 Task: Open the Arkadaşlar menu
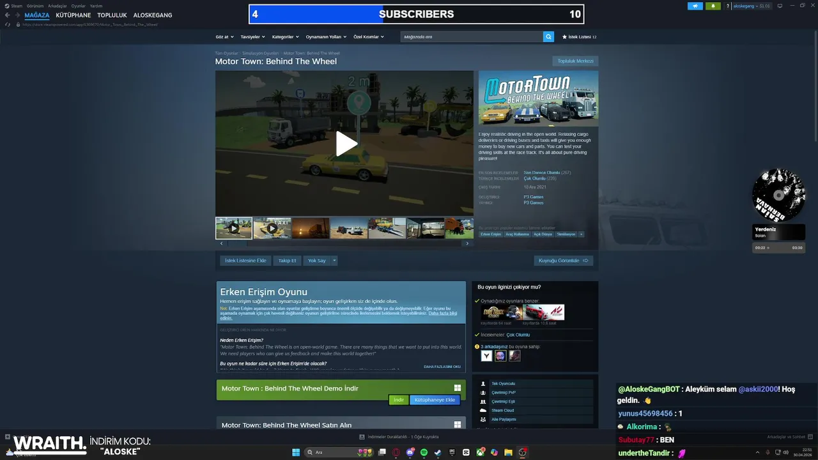tap(58, 6)
